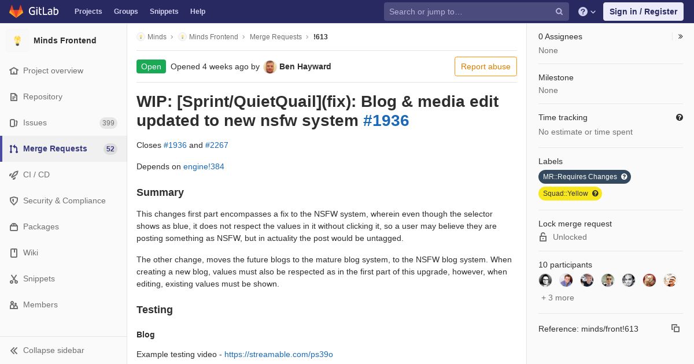Image resolution: width=694 pixels, height=364 pixels.
Task: Open the Projects menu in the navbar
Action: 88,12
